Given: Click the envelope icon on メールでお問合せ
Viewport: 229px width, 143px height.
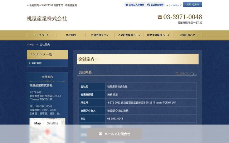Looking at the screenshot, I should pyautogui.click(x=101, y=134).
